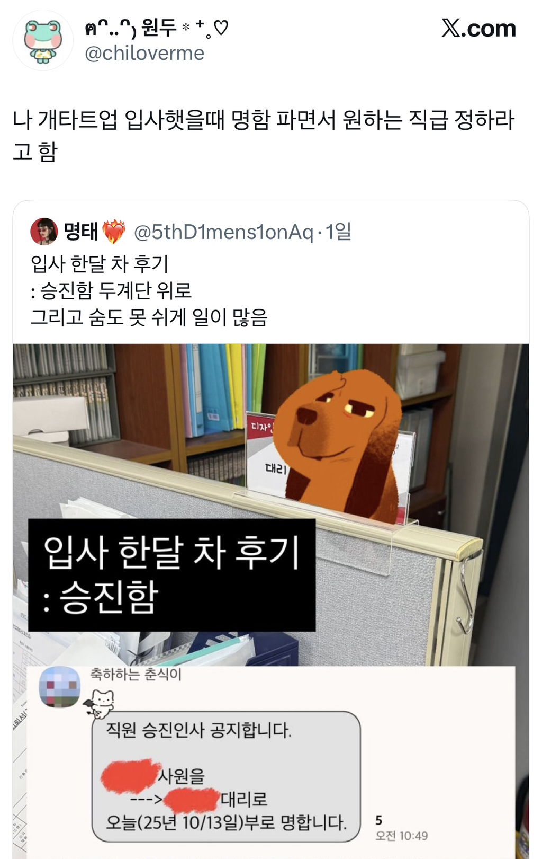Click the 명태 display name

pos(81,232)
